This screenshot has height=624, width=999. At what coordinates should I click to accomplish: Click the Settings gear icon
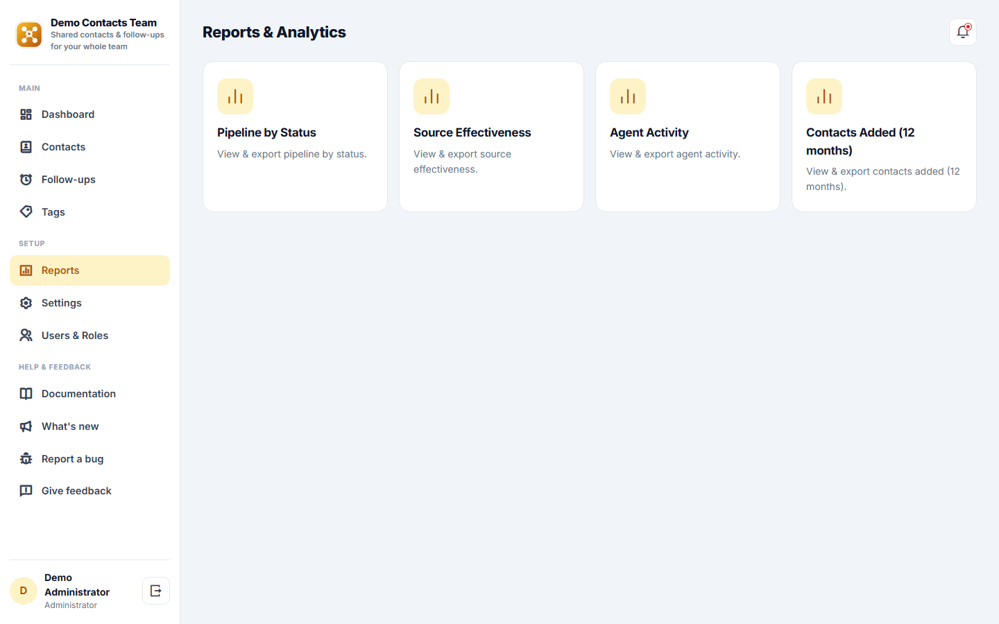(x=26, y=303)
